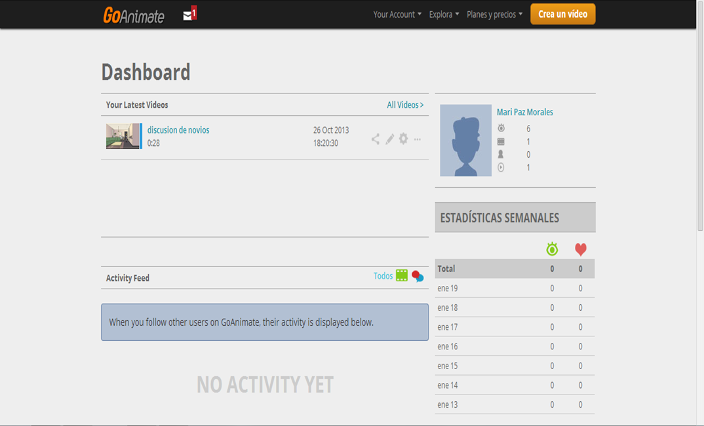Visit Mari Paz Morales profile link
Image resolution: width=704 pixels, height=426 pixels.
coord(524,112)
